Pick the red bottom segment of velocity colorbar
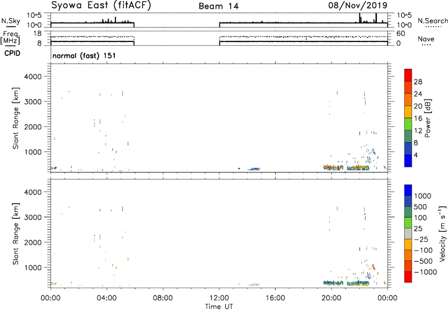 408,277
